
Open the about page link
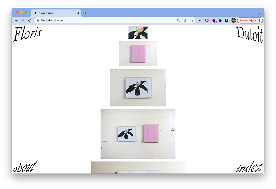tap(25, 166)
